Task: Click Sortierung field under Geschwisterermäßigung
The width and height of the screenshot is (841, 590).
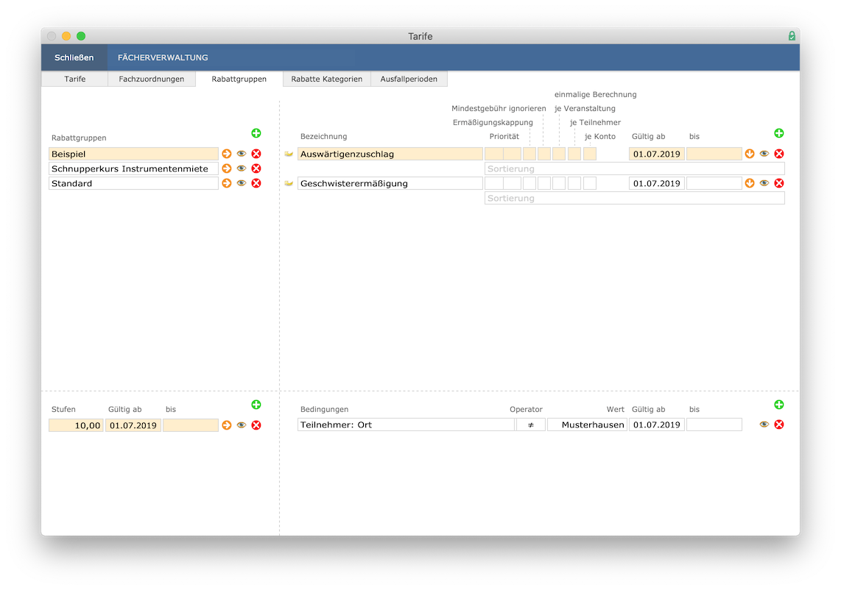Action: (635, 199)
